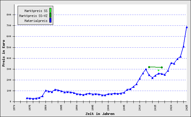Click the left dark green dot at 2013
This screenshot has width=191, height=117.
[149, 67]
